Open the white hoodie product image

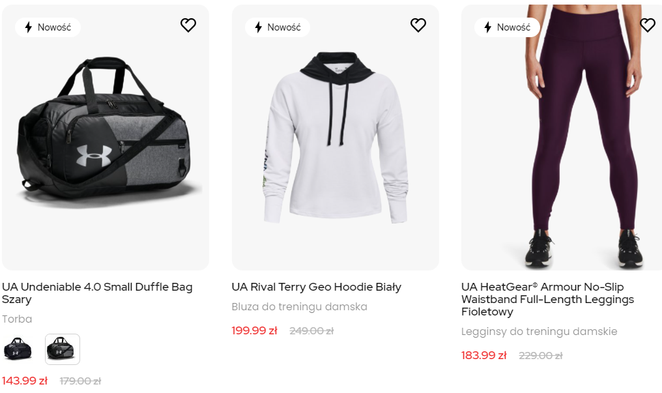point(335,138)
